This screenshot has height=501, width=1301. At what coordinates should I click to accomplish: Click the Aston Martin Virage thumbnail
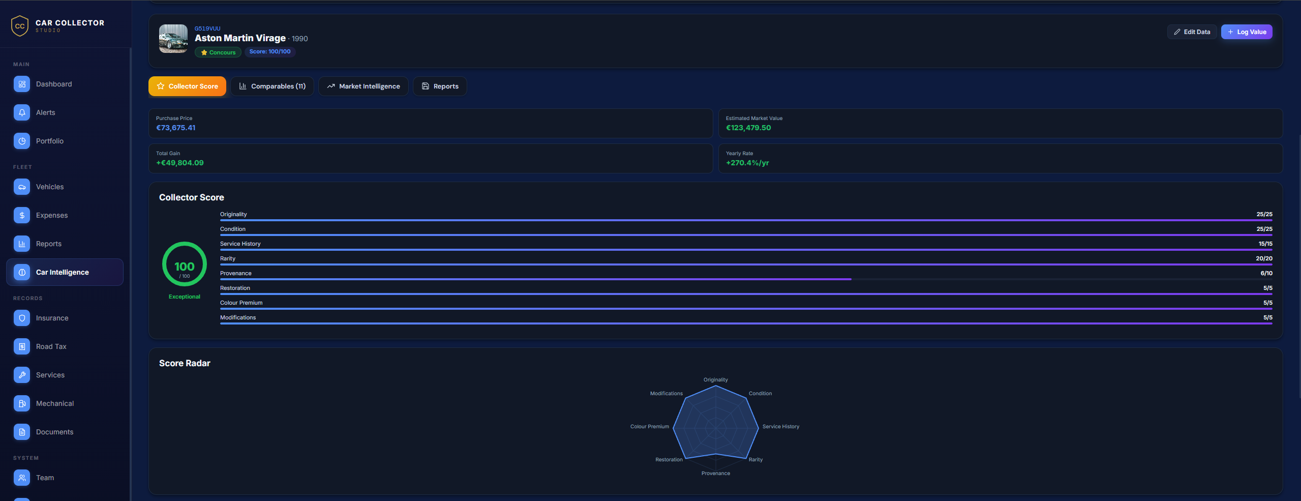[173, 39]
